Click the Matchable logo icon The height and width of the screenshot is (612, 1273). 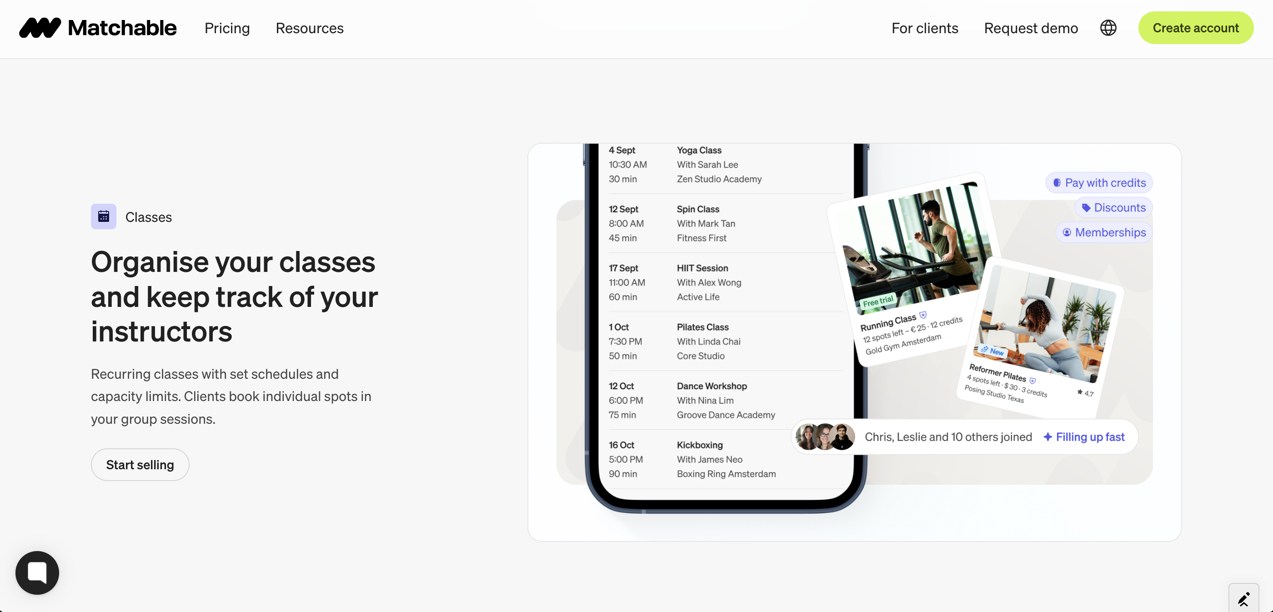(40, 28)
